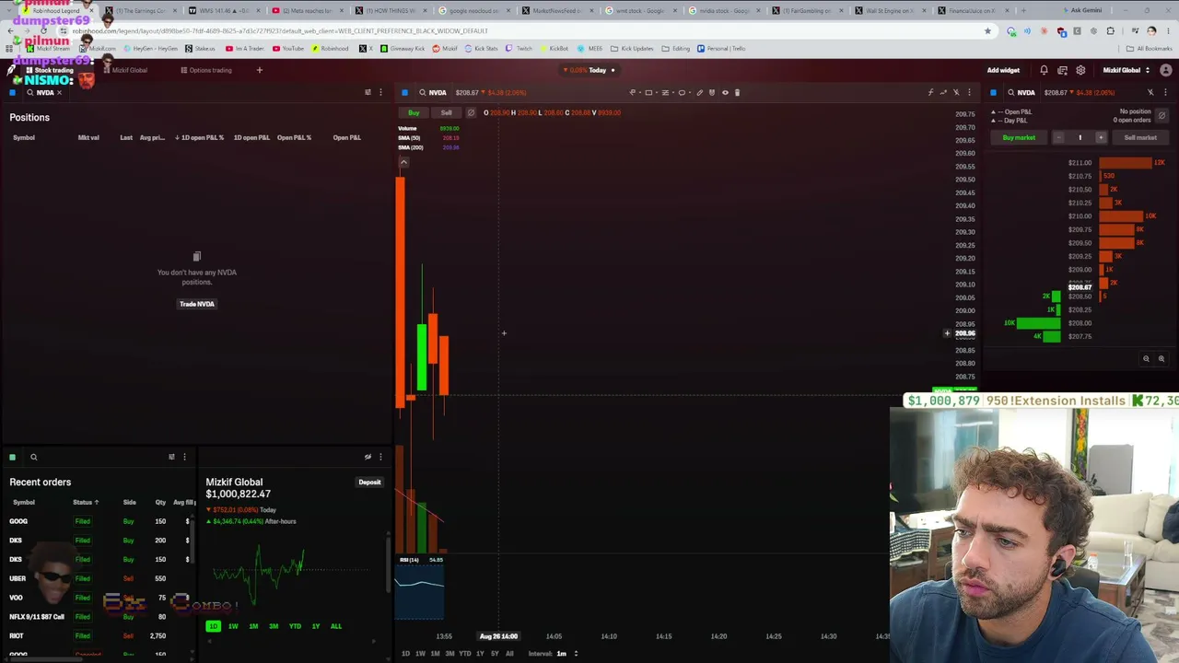Open the Mizkif Global account switcher dropdown
1179x663 pixels.
coord(1126,70)
